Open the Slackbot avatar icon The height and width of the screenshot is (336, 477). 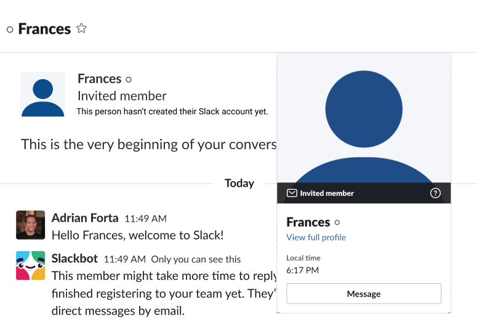point(30,265)
